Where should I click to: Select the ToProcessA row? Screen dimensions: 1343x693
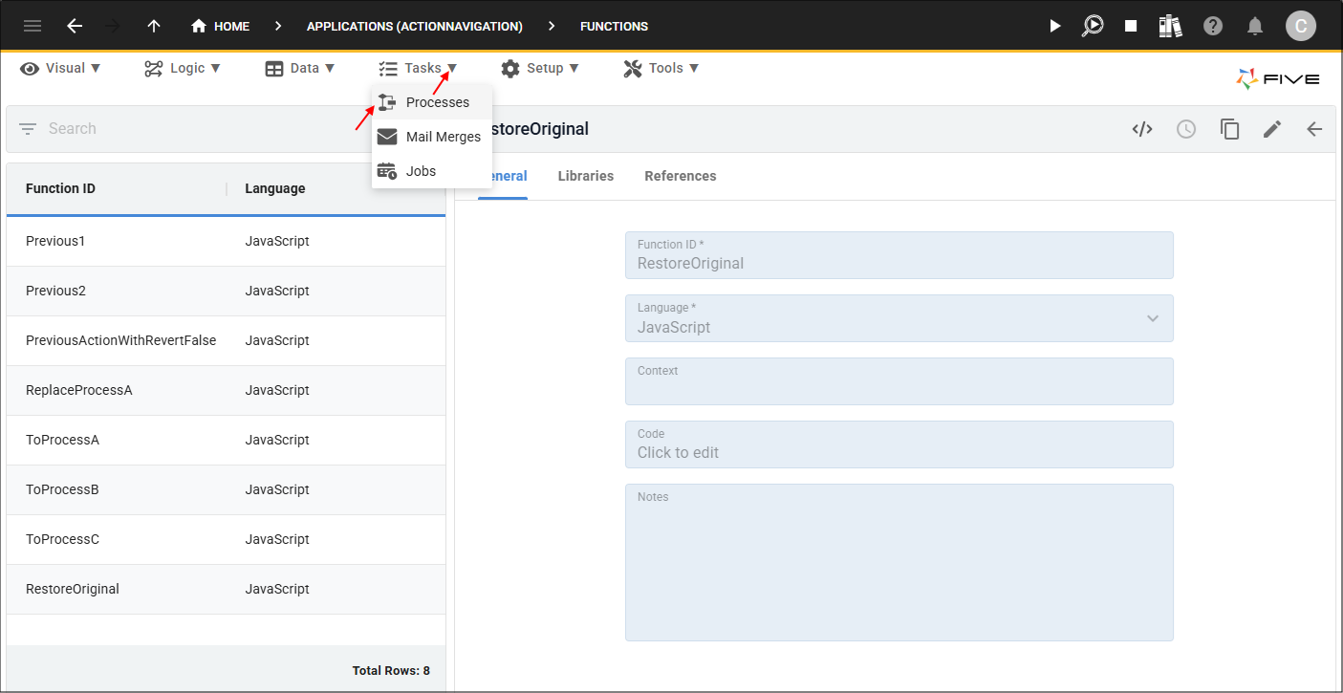tap(226, 440)
